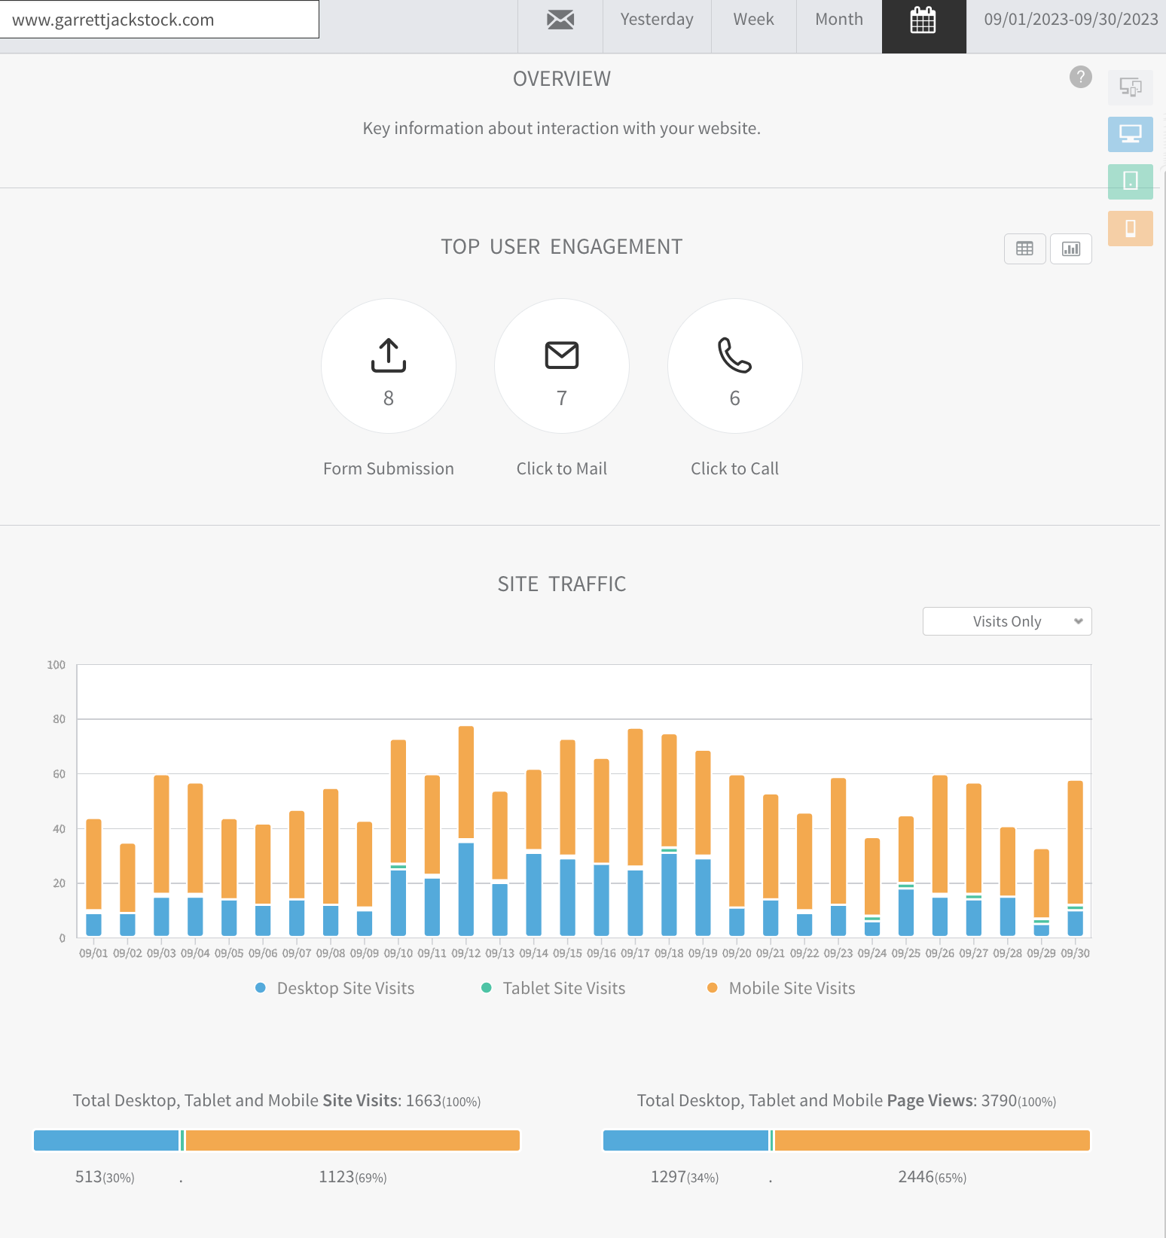Click the SITE TRAFFIC heading

pyautogui.click(x=562, y=584)
